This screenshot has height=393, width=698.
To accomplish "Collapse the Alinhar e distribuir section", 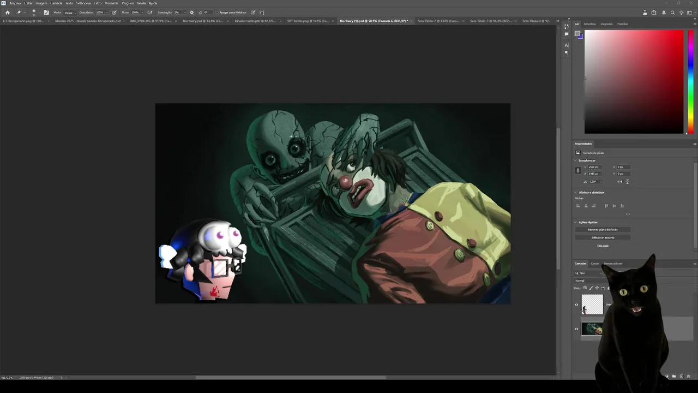I will click(575, 192).
